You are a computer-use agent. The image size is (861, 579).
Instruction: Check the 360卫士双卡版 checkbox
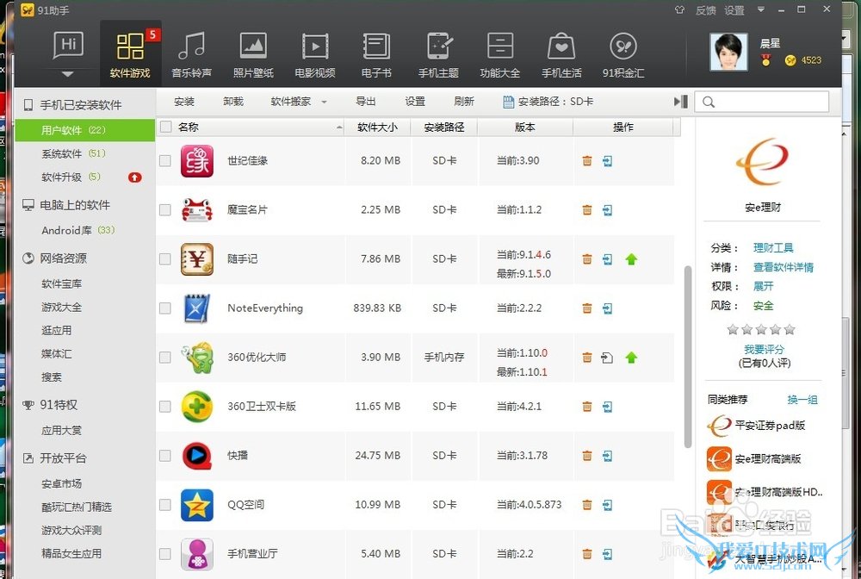coord(164,407)
